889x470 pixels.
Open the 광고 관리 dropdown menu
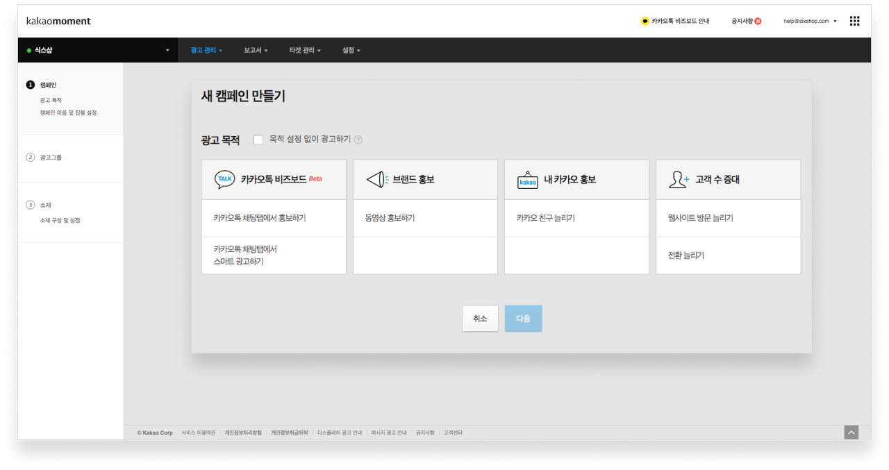click(x=206, y=50)
